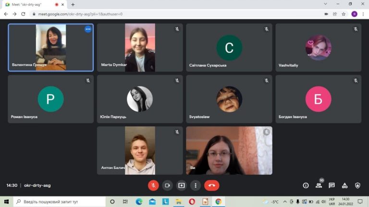Reload the page with the refresh button
The image size is (369, 207).
coord(23,14)
